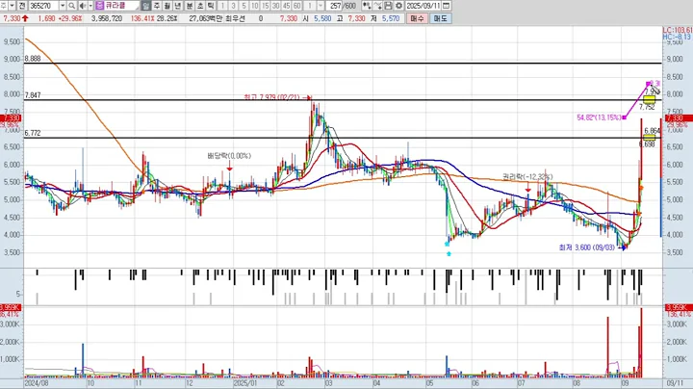Select the 15 interval button

point(266,6)
